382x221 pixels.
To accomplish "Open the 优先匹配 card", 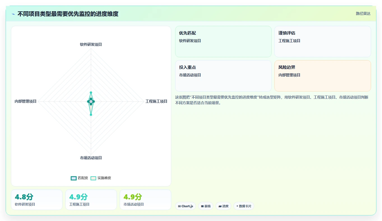I will 223,42.
